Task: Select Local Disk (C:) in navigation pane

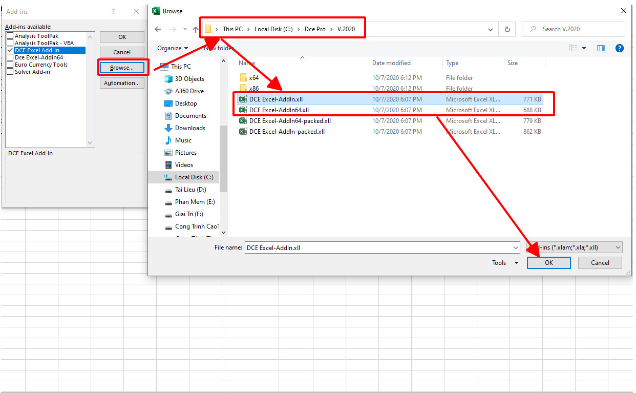Action: 194,177
